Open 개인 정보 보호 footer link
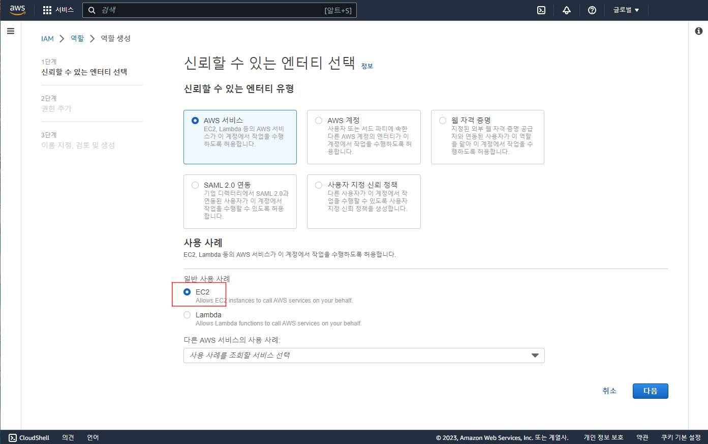Image resolution: width=708 pixels, height=444 pixels. (603, 437)
